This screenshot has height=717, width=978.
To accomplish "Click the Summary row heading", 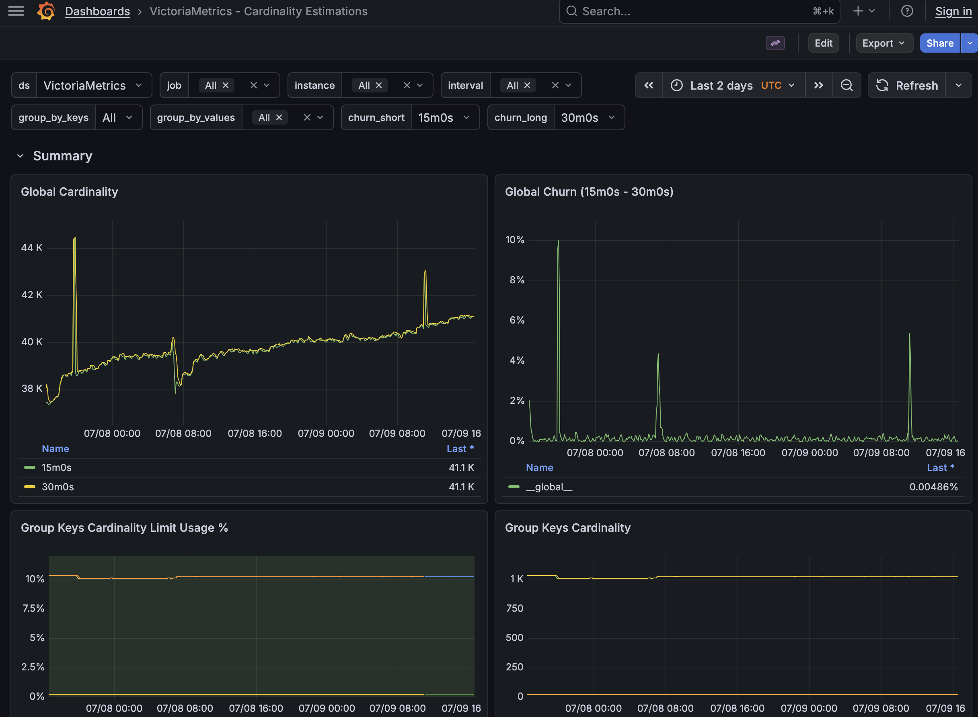I will (63, 156).
